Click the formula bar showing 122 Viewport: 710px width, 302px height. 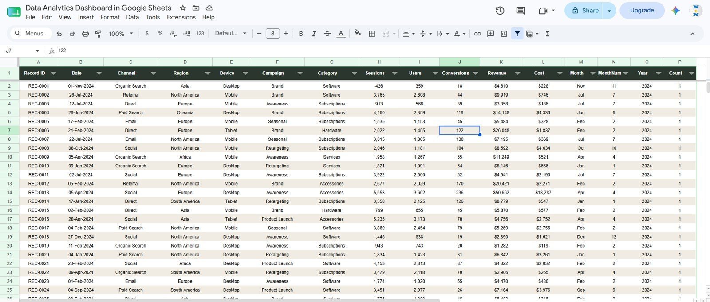tap(382, 51)
